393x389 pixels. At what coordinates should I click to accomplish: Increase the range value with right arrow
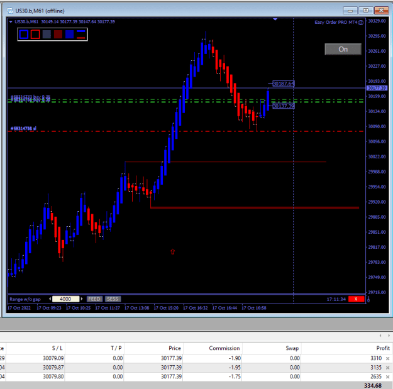click(x=82, y=299)
